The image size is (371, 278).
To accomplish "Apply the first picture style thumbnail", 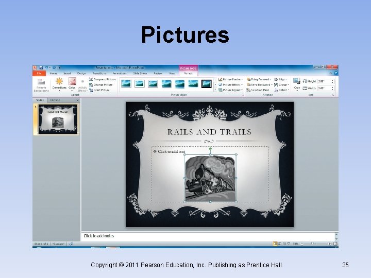I will pos(126,84).
